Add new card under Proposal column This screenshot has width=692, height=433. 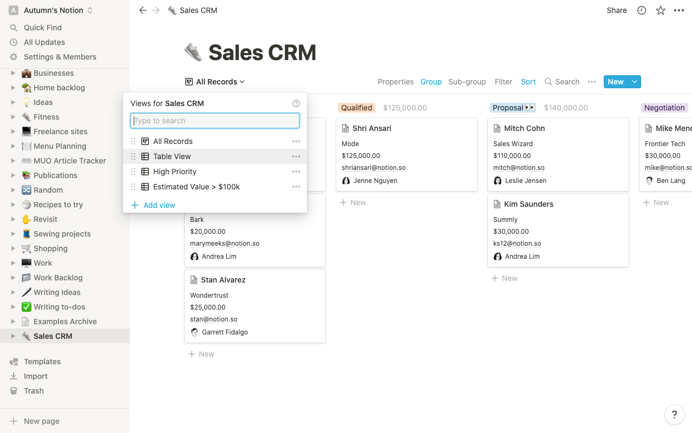pos(504,278)
